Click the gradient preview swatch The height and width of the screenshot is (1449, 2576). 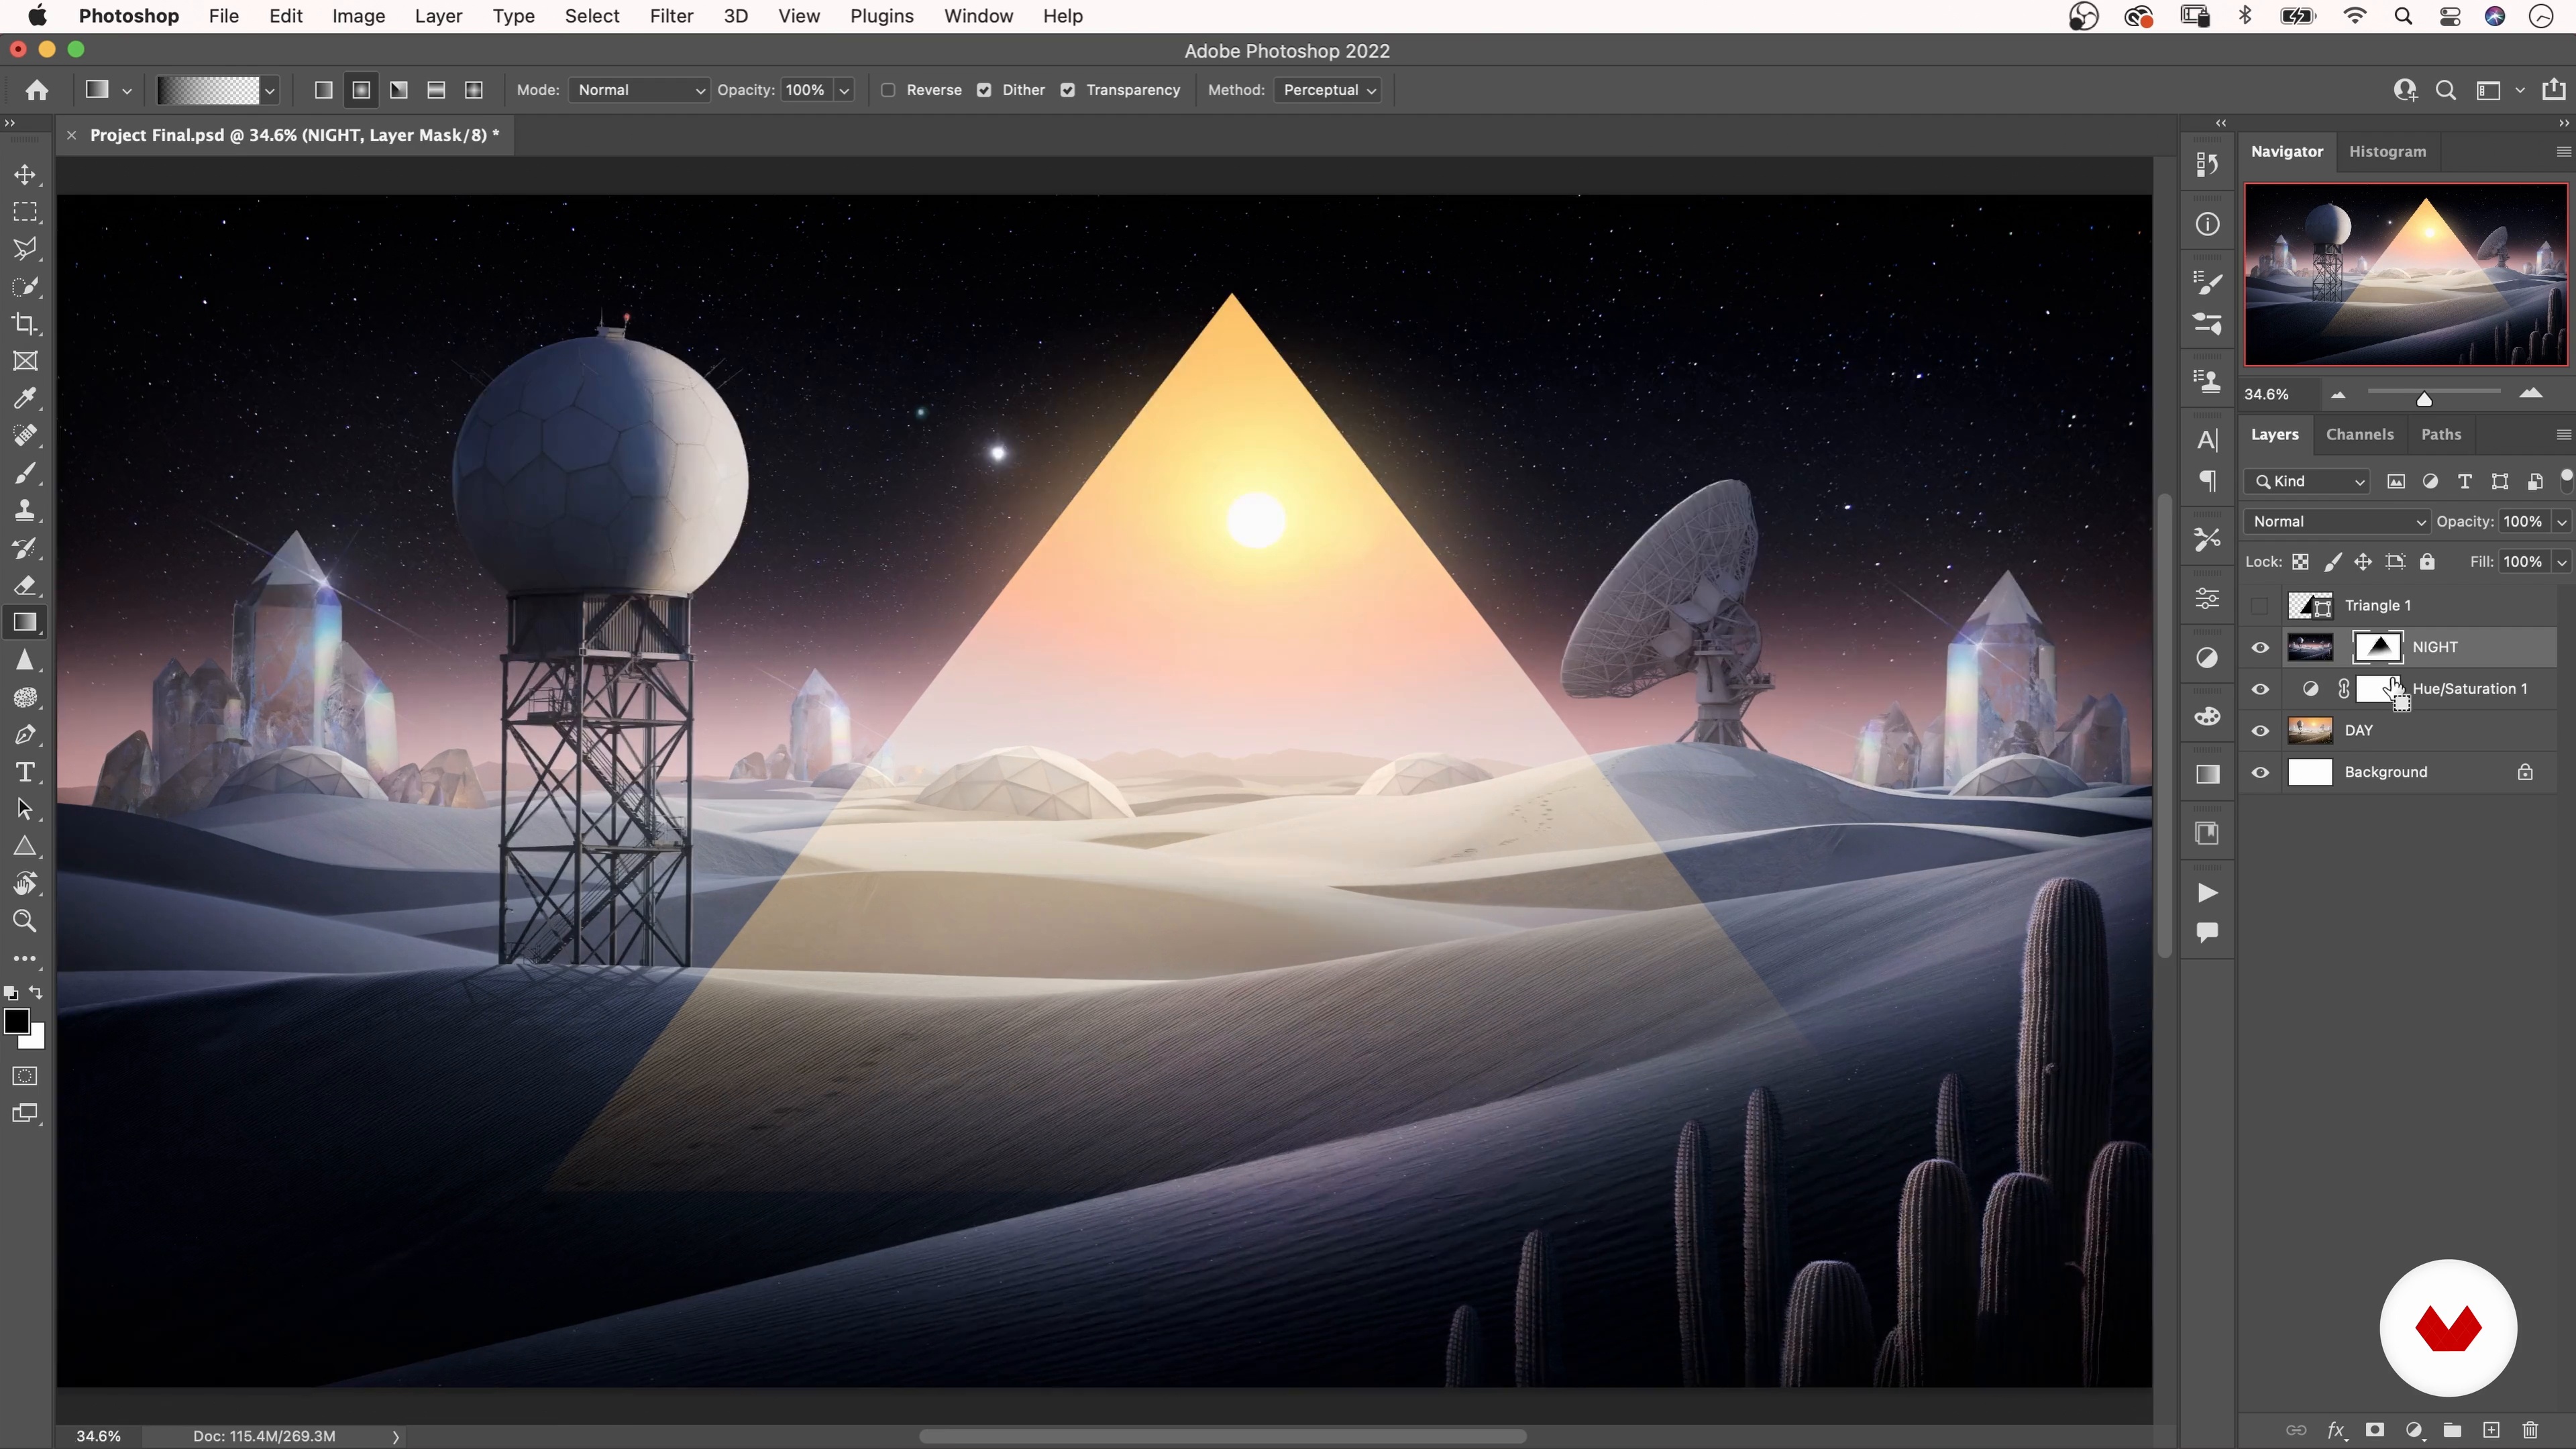pos(208,91)
